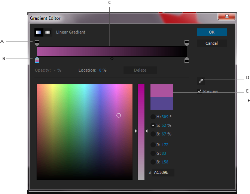
Task: Select the R red radio button
Action: coord(153,145)
